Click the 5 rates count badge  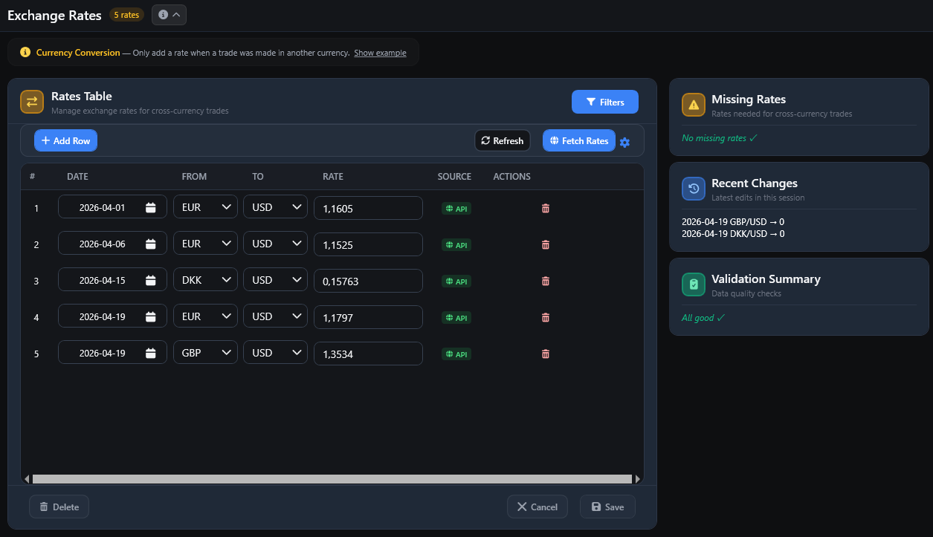tap(126, 15)
